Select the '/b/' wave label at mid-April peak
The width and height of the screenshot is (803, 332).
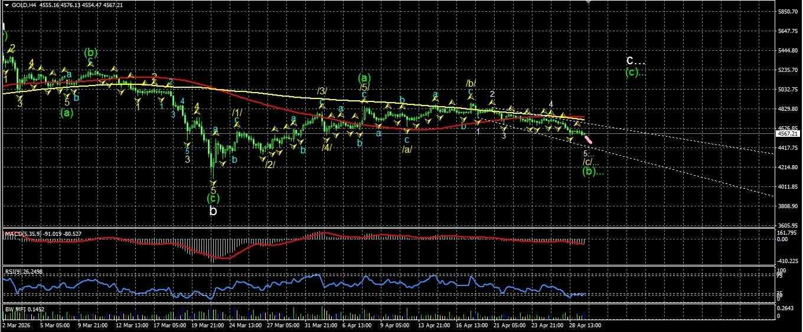pos(471,83)
